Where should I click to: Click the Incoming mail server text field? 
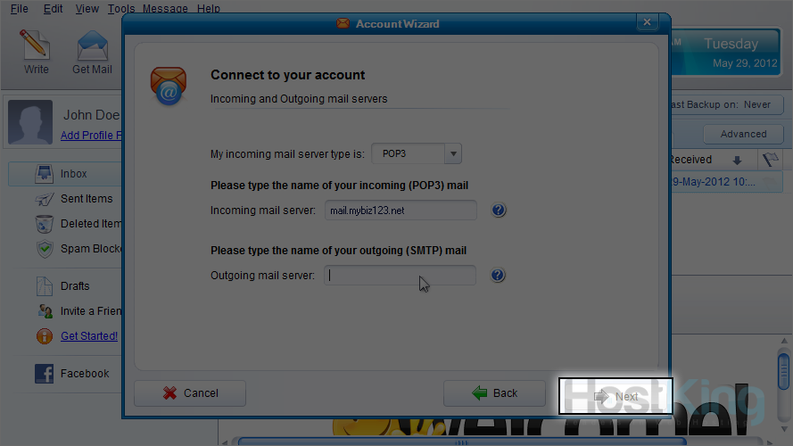click(400, 211)
